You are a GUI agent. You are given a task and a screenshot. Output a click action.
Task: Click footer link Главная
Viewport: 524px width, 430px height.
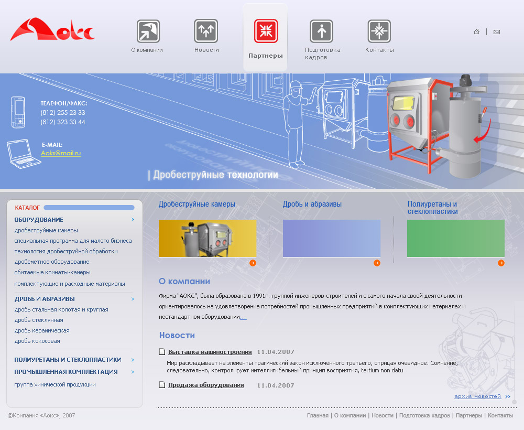point(318,415)
